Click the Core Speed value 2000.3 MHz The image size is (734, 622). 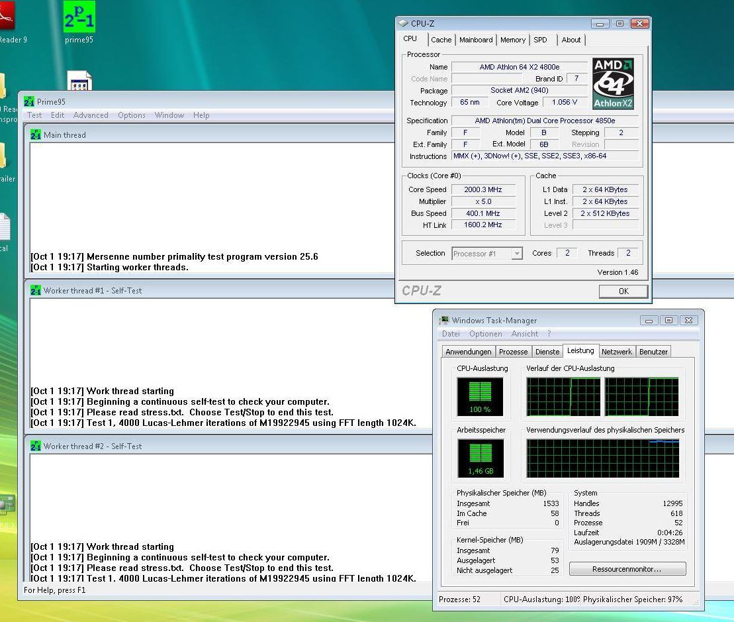[x=482, y=189]
